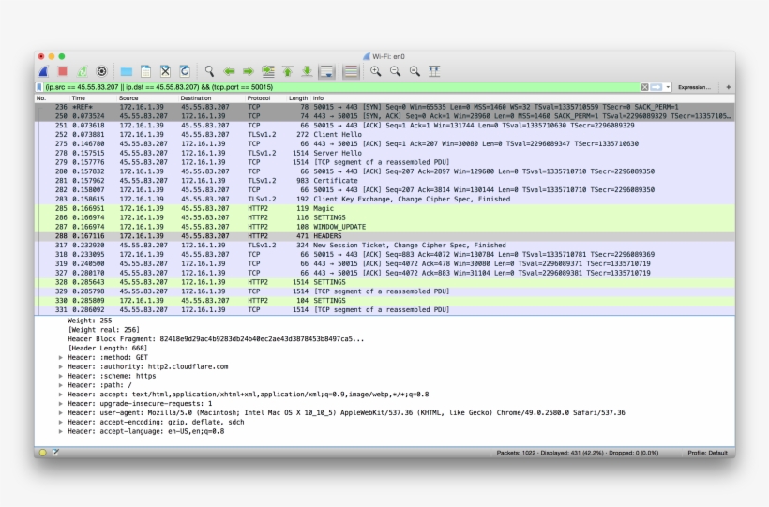Image resolution: width=769 pixels, height=507 pixels.
Task: Select the Header Block Fragment line
Action: (216, 339)
